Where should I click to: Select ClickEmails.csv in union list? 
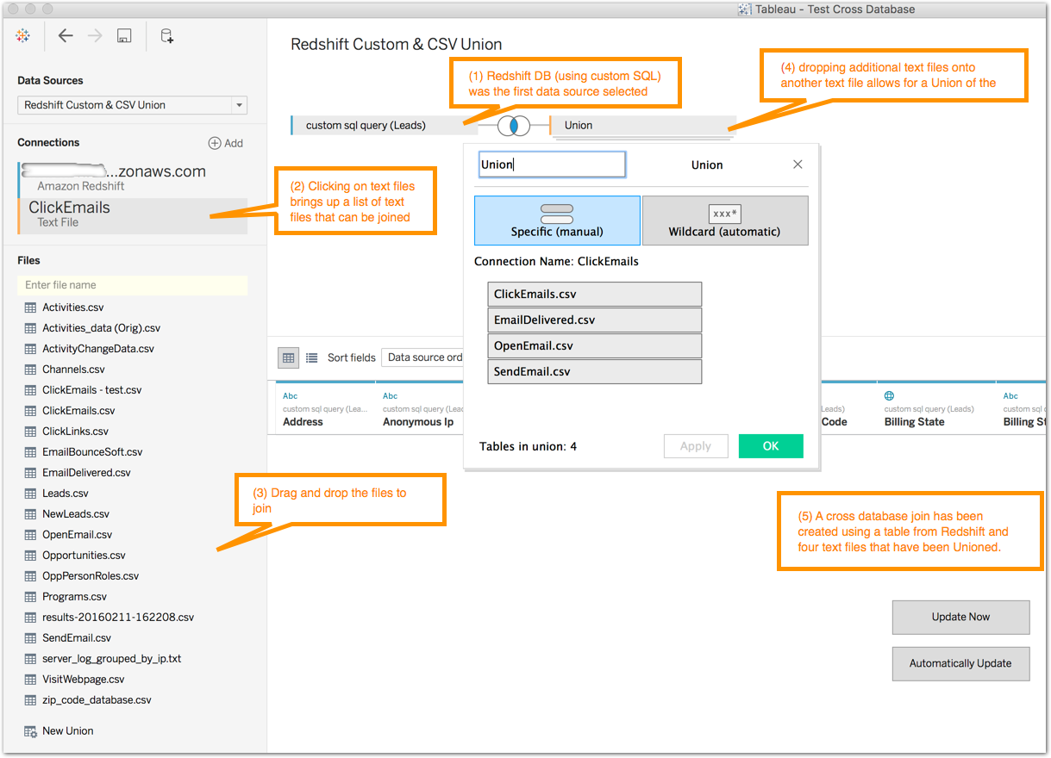pos(595,294)
